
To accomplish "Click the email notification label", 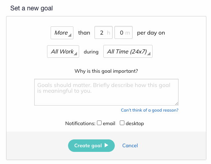I will coord(109,123).
